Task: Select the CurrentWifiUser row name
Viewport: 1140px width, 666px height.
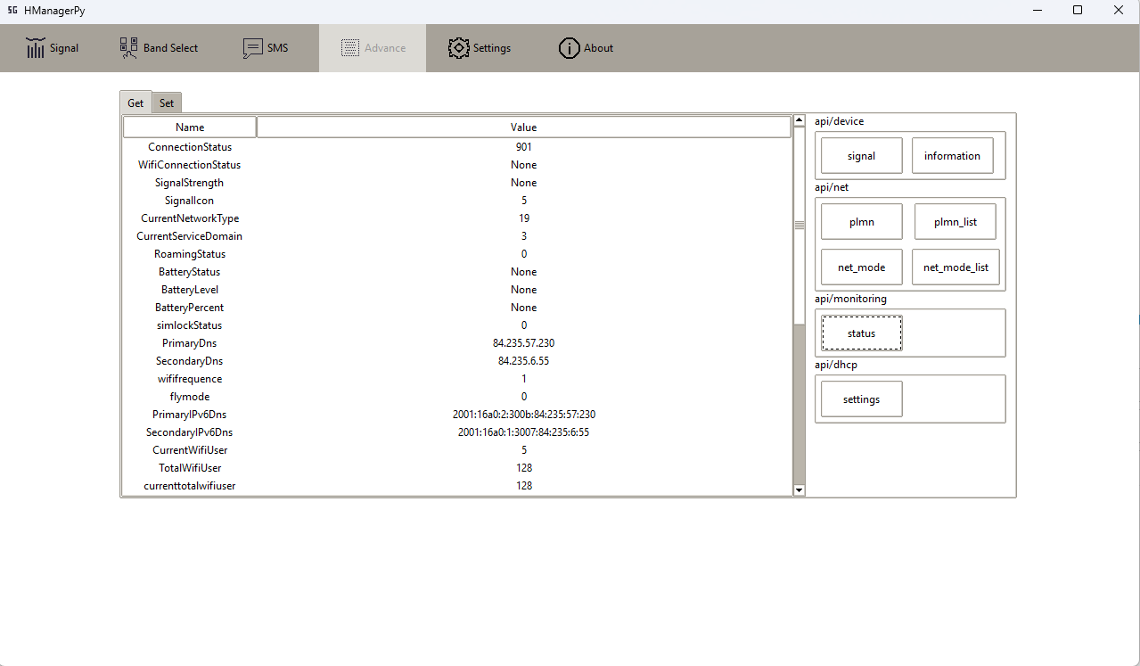Action: click(x=190, y=450)
